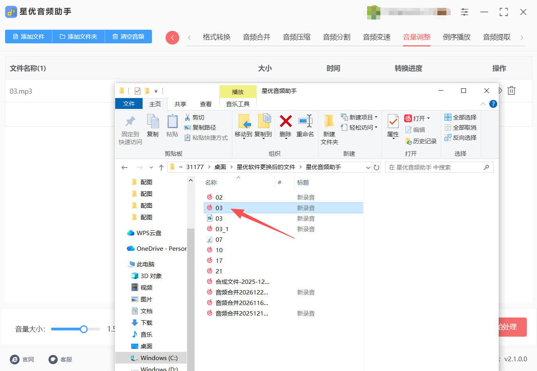
Task: Open the 下载 folder in the tree
Action: pos(142,323)
